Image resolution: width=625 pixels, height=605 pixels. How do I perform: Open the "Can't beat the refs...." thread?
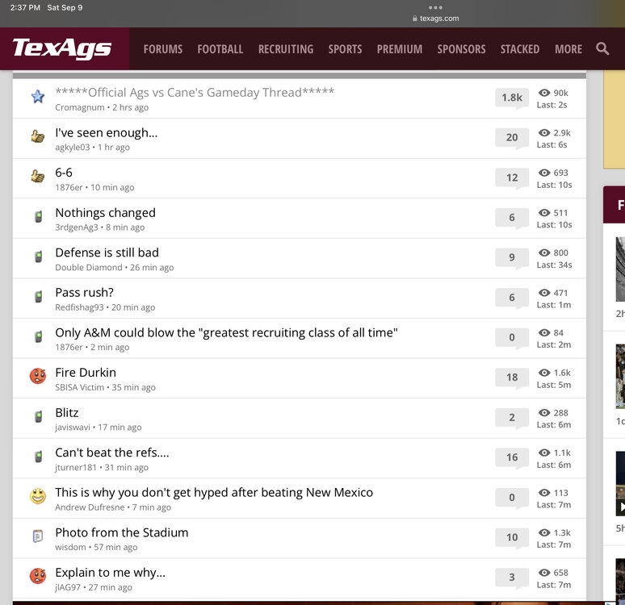click(111, 453)
